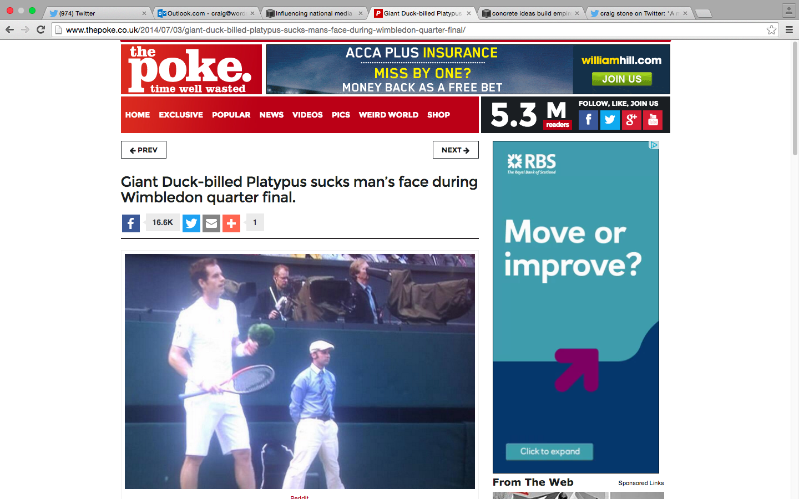Close the Influencing national media tab

[361, 13]
